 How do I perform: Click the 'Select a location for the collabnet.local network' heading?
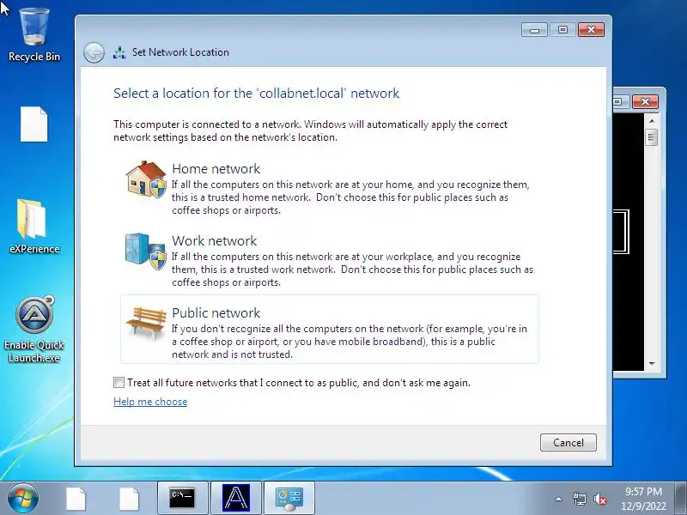(x=256, y=94)
